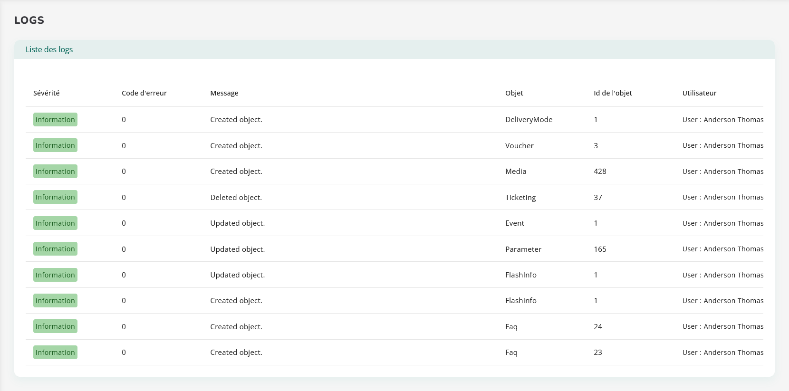Click object Id 165
The height and width of the screenshot is (391, 789).
600,249
